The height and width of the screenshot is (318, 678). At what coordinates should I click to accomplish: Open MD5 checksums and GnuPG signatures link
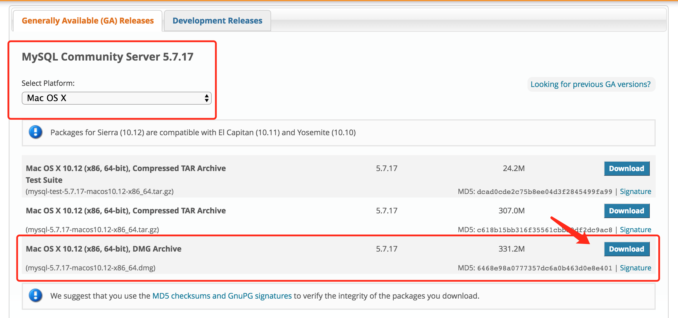tap(222, 296)
